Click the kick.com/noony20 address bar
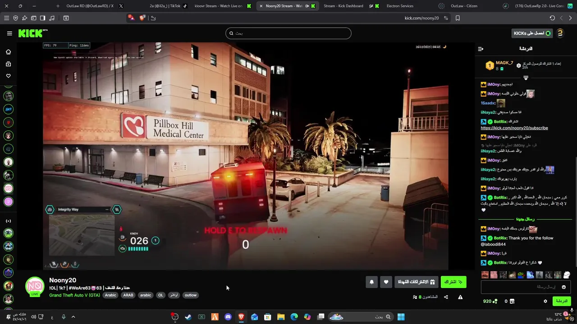This screenshot has height=324, width=577. pyautogui.click(x=421, y=18)
